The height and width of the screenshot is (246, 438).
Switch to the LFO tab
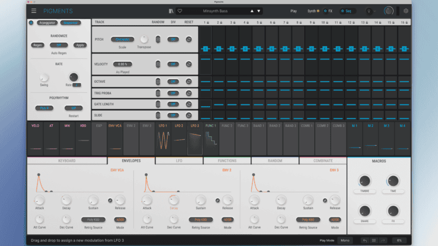click(x=179, y=161)
